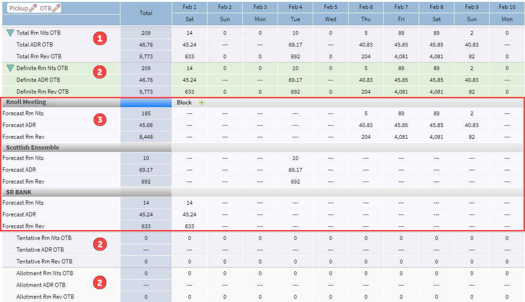Screen dimensions: 525x302
Task: Select the Tentative Rm Nts OTB row label
Action: tap(44, 238)
